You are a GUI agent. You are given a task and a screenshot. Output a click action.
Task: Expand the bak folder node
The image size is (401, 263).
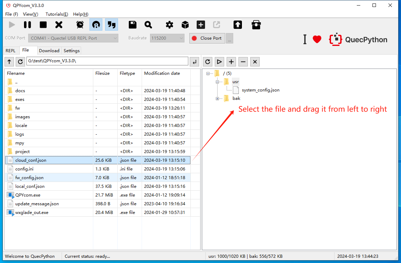pyautogui.click(x=217, y=99)
